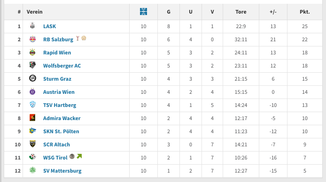Click the RB Salzburg club logo

click(32, 39)
